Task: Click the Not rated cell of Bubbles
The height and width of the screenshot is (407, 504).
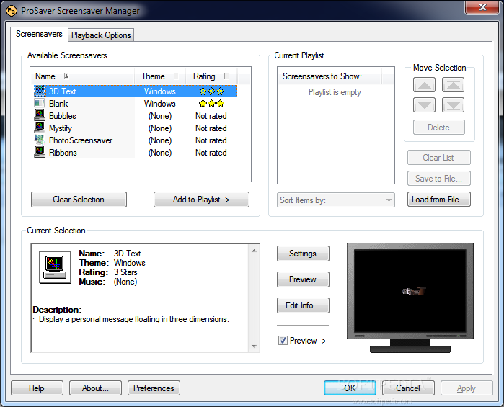Action: coord(211,116)
